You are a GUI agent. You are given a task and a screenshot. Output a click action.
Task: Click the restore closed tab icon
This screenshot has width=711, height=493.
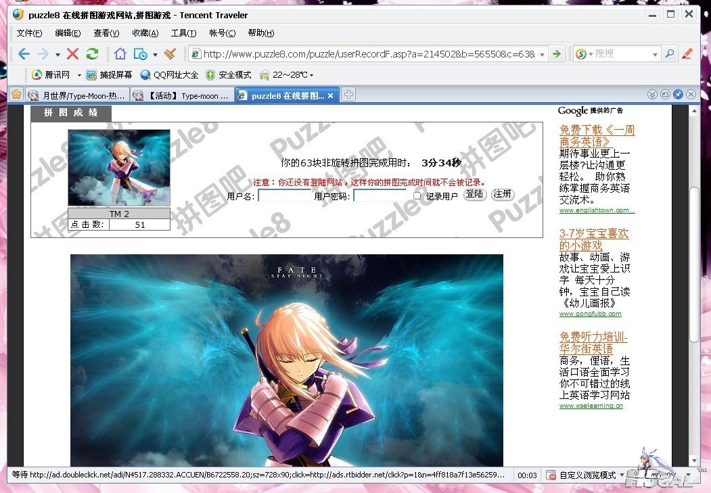(x=665, y=94)
